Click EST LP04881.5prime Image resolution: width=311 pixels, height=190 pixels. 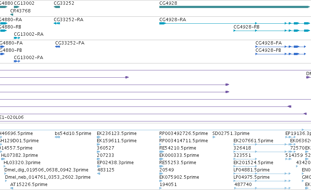click(x=251, y=170)
